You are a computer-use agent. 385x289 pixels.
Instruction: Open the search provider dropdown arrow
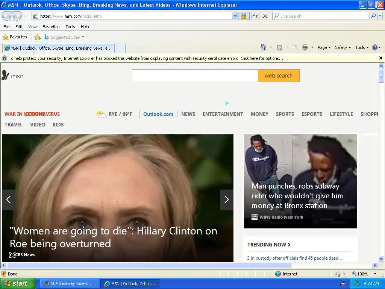[380, 16]
